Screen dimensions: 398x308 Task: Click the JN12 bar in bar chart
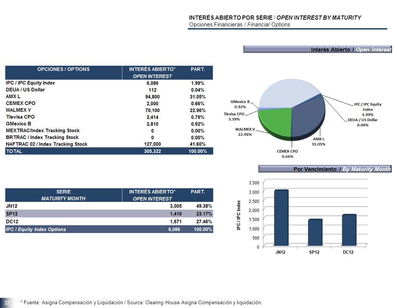pos(281,218)
